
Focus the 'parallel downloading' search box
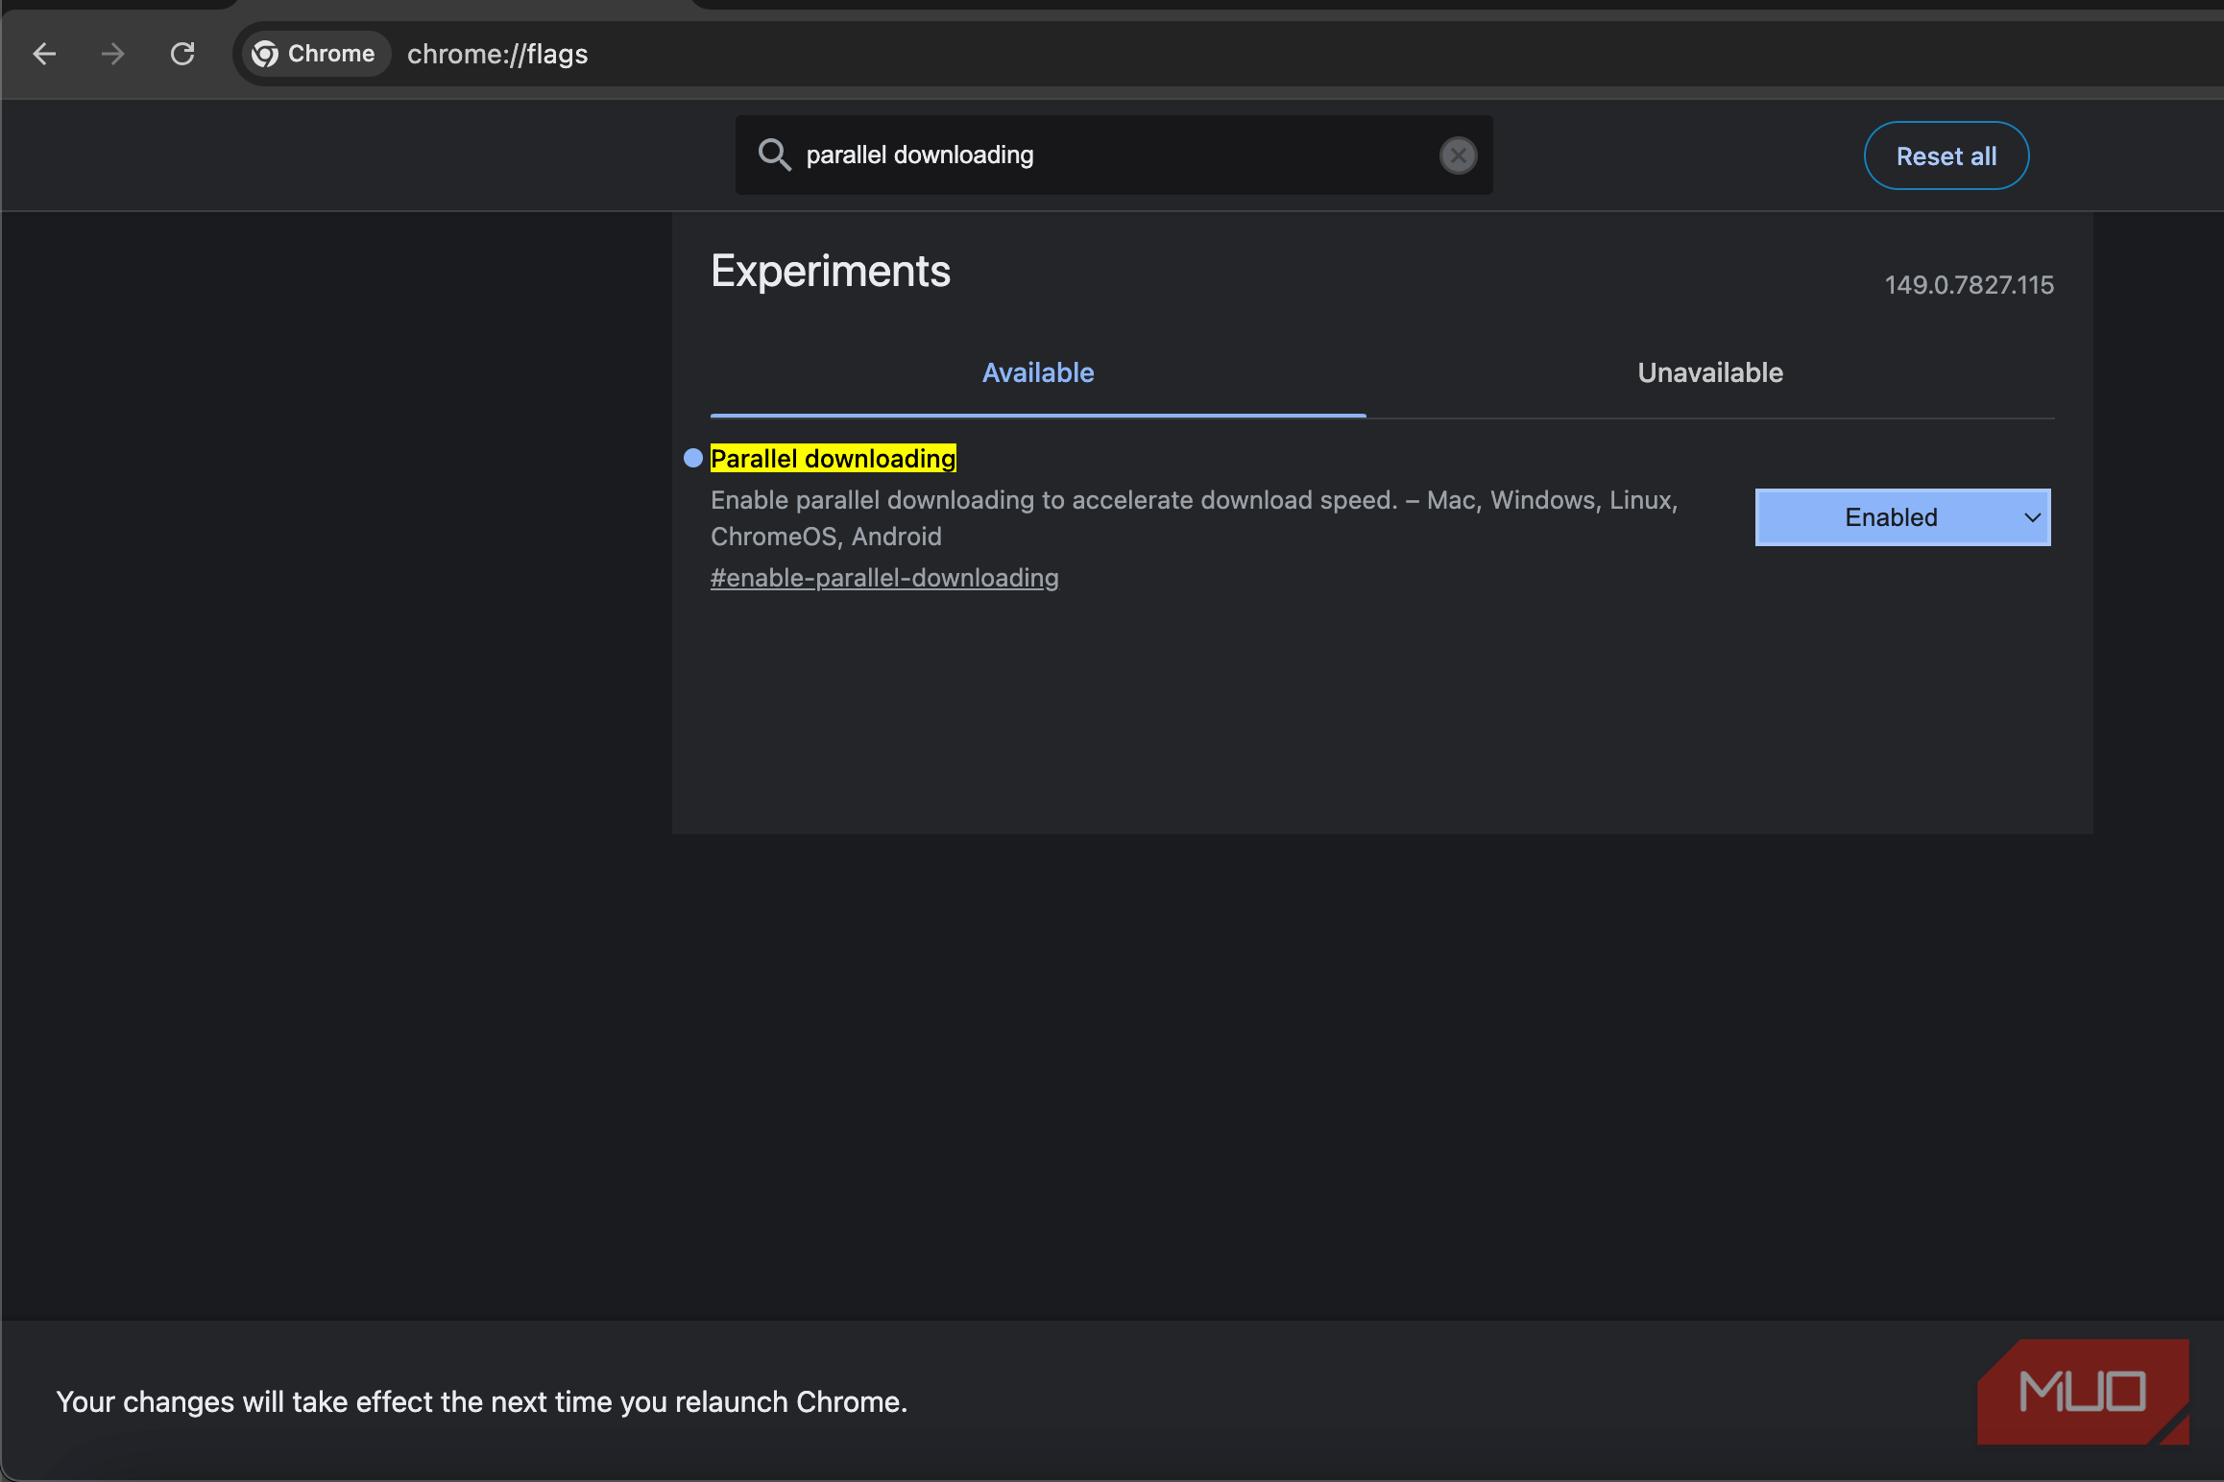(1114, 155)
